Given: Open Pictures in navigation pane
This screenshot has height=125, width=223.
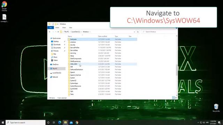Looking at the screenshot, I should 56,51.
